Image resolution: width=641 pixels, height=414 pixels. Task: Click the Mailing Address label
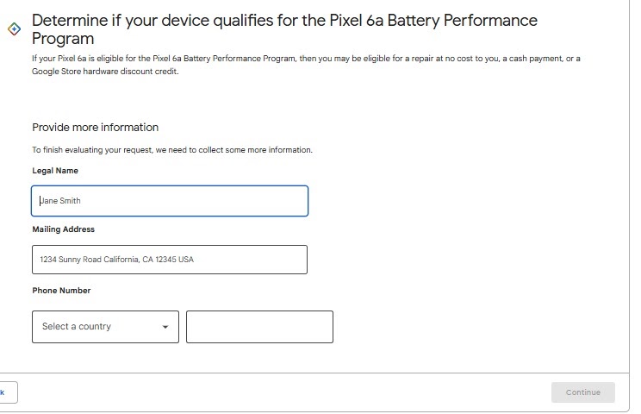click(63, 229)
